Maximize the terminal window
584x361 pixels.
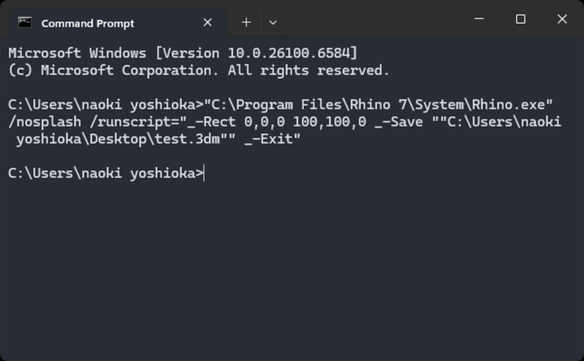(520, 19)
